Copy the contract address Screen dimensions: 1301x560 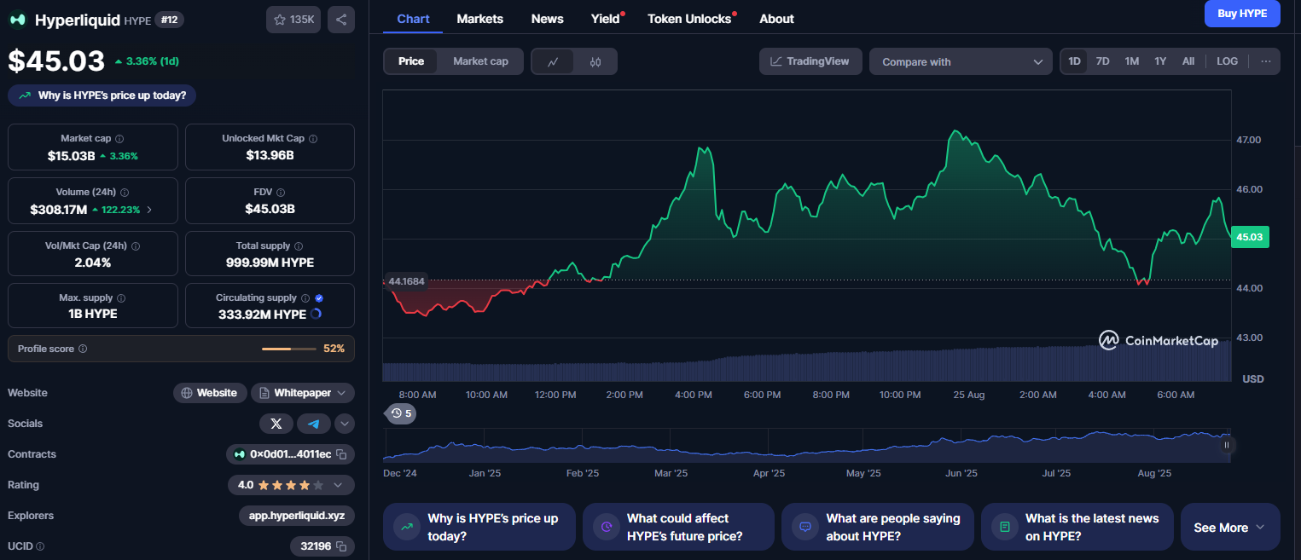[341, 454]
